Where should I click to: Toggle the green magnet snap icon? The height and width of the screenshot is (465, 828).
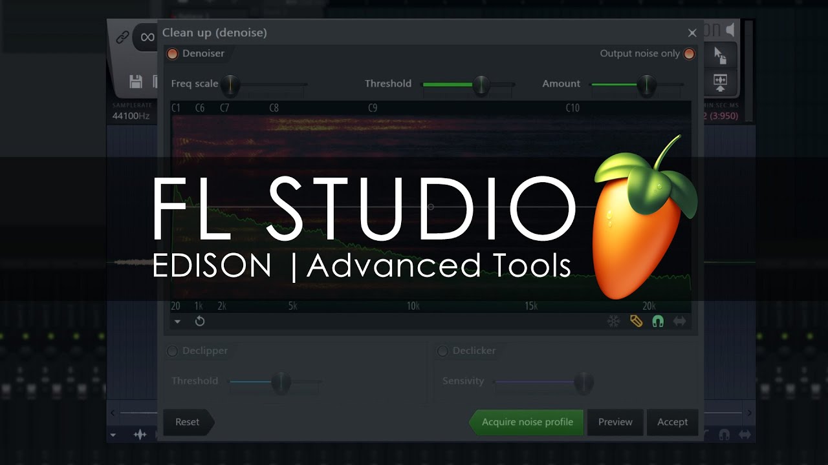coord(658,321)
